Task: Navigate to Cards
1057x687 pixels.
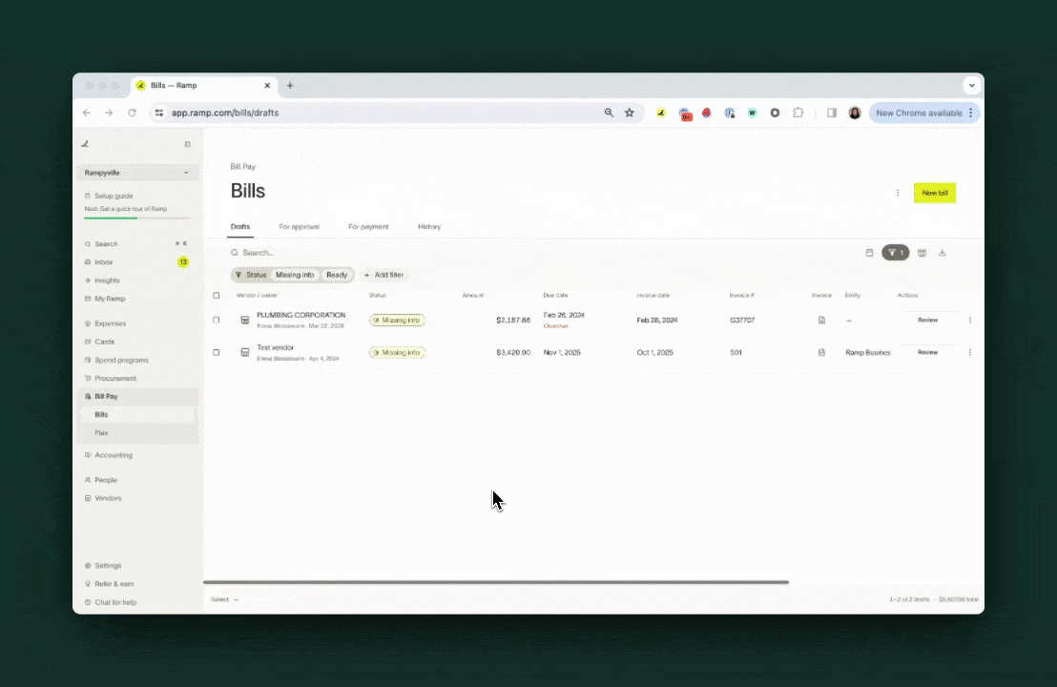Action: [104, 342]
